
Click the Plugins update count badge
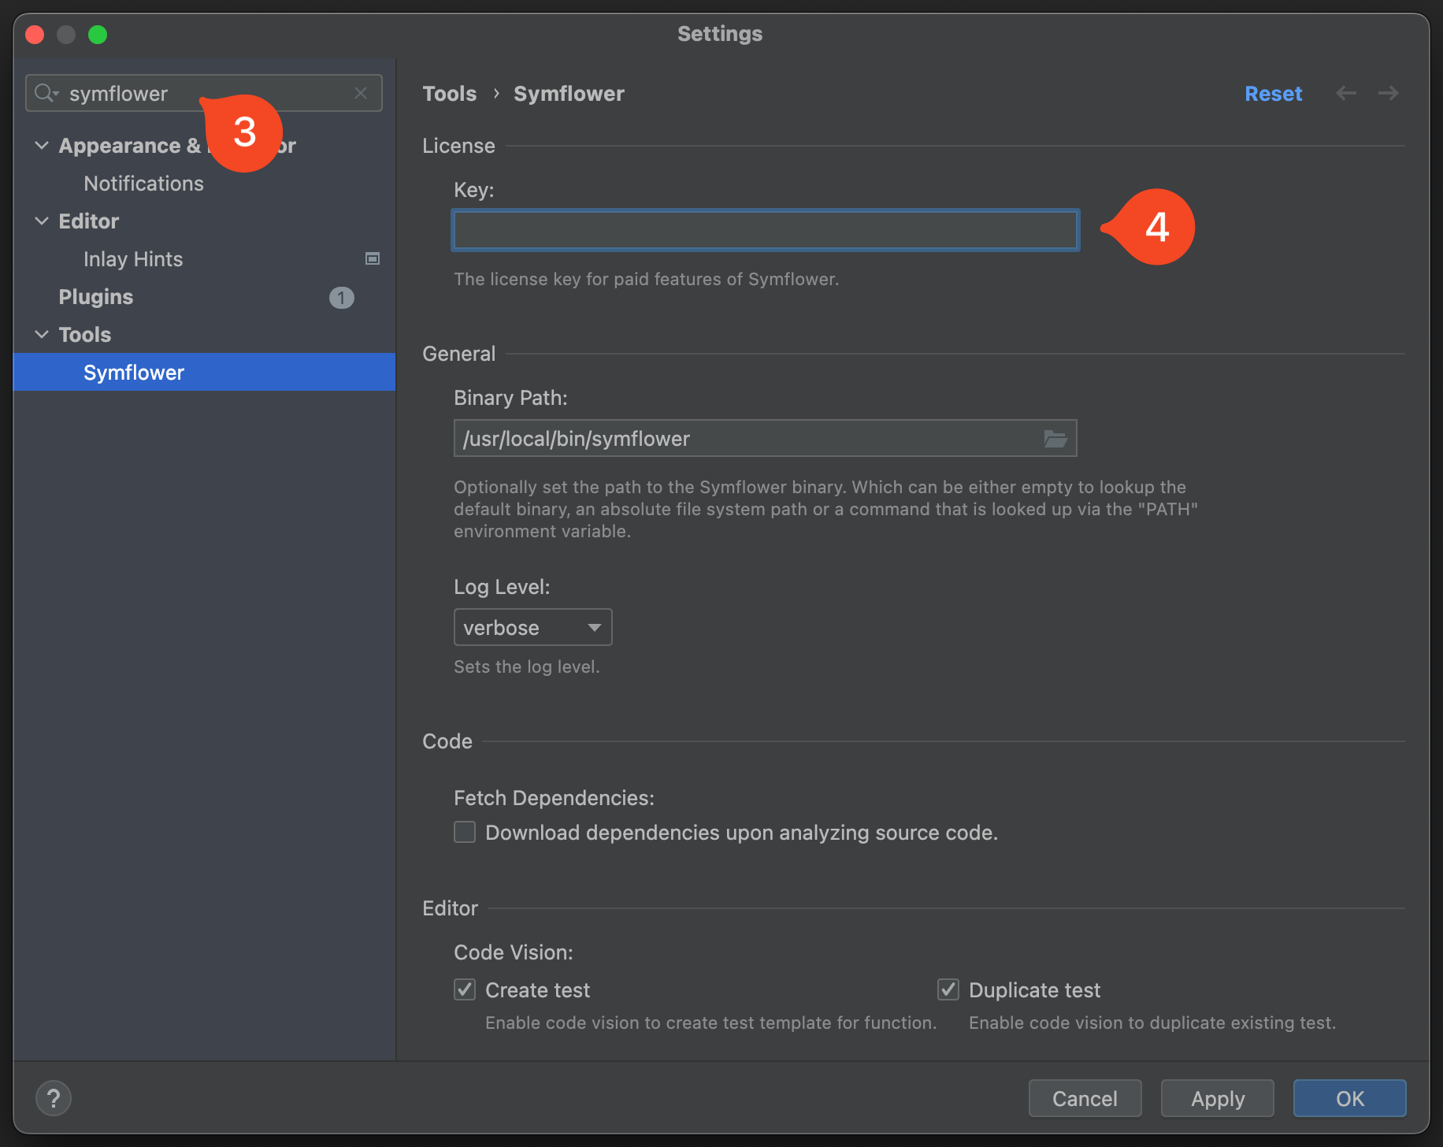tap(341, 297)
